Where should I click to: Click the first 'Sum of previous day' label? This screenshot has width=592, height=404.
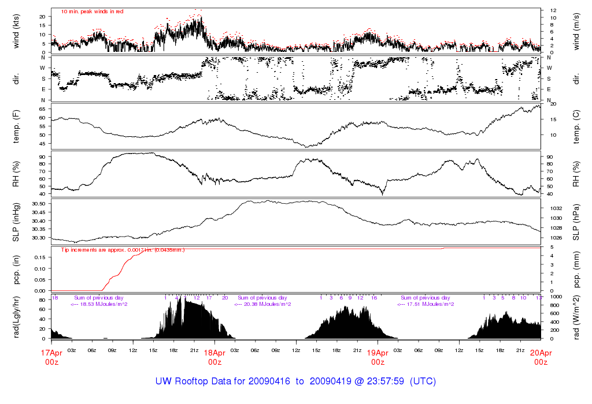[x=98, y=298]
